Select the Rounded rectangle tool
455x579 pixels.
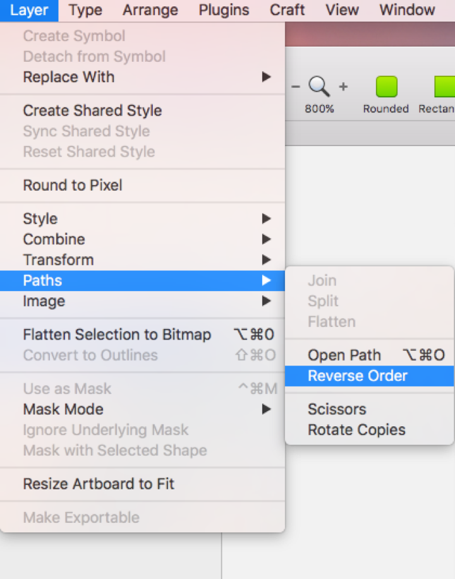386,87
